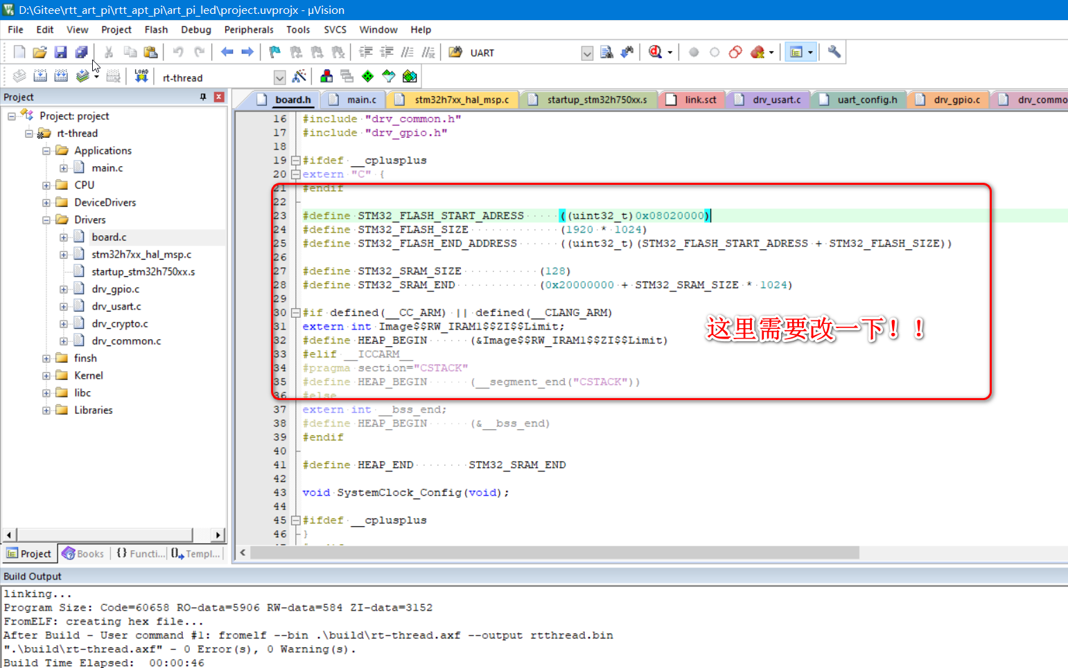Open Configuration with the wrench icon
Image resolution: width=1068 pixels, height=668 pixels.
pyautogui.click(x=834, y=53)
